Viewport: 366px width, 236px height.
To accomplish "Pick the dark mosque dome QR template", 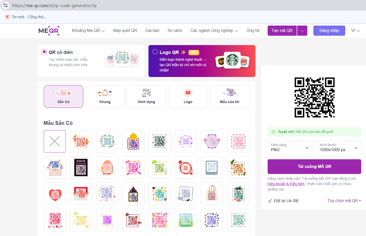I will tap(133, 194).
